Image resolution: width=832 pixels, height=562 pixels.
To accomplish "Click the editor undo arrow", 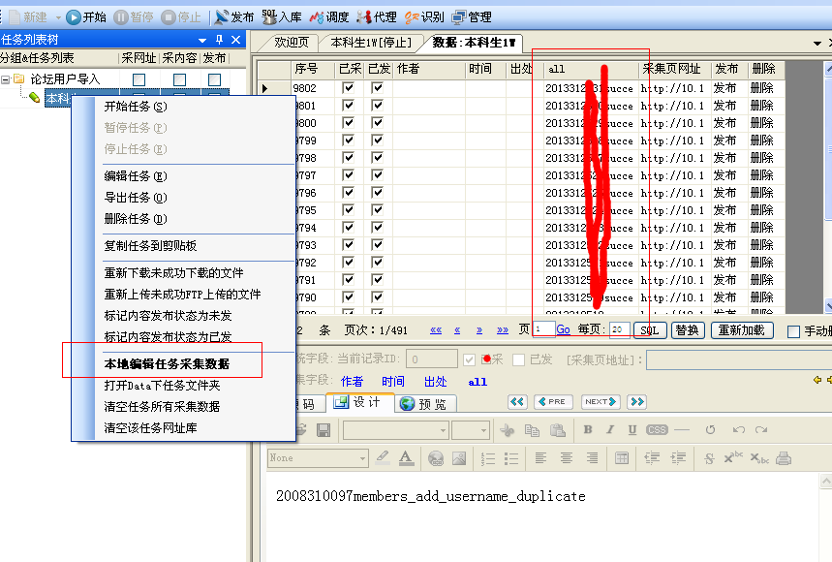I will (739, 430).
